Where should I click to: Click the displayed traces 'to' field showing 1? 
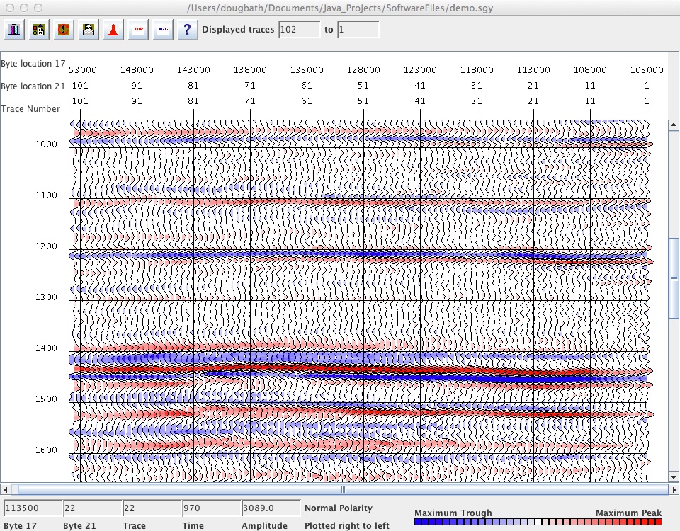pos(358,30)
